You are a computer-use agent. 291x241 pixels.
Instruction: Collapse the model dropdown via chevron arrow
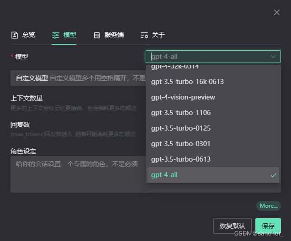click(x=273, y=57)
